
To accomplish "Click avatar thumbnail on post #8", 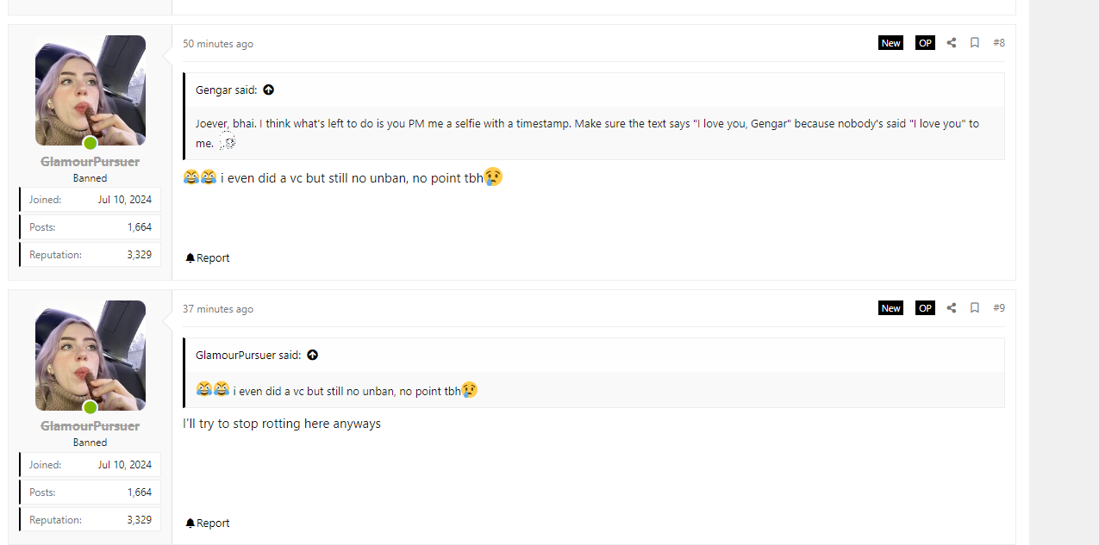I will tap(90, 90).
